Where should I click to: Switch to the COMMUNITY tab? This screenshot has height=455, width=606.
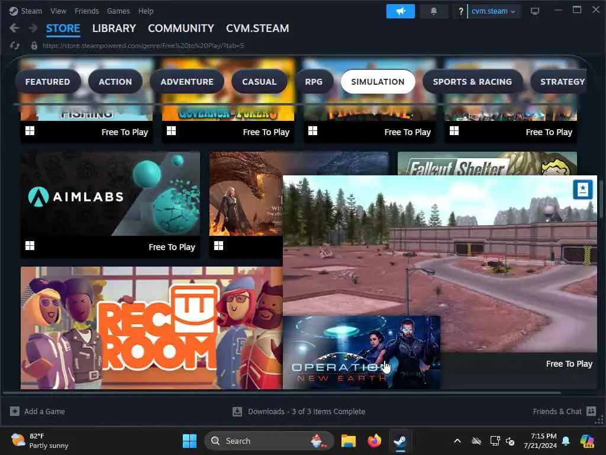coord(181,28)
